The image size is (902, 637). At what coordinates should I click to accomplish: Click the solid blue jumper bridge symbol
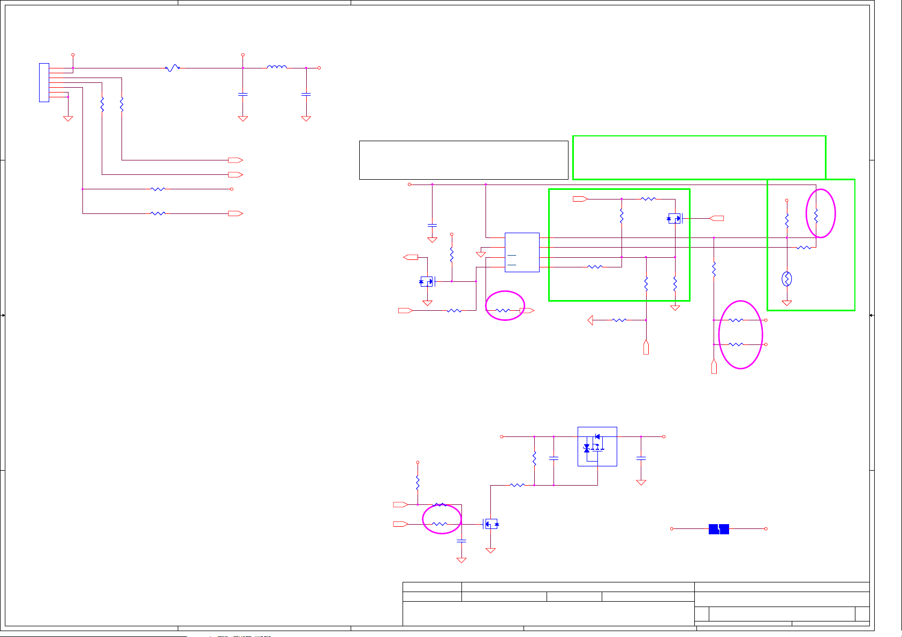click(718, 529)
